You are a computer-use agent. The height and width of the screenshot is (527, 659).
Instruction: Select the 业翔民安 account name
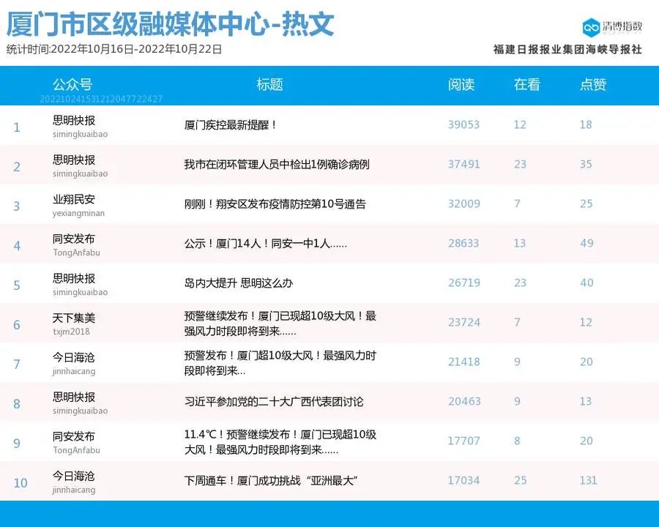click(74, 199)
